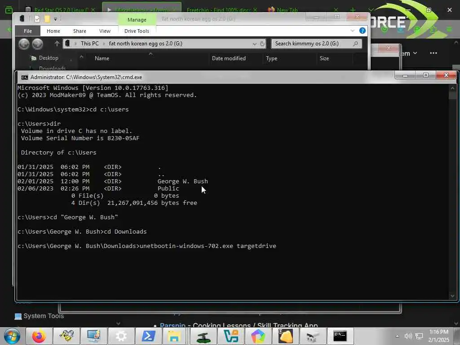Open the green tank icon app on taskbar
The image size is (460, 345).
pos(203,336)
